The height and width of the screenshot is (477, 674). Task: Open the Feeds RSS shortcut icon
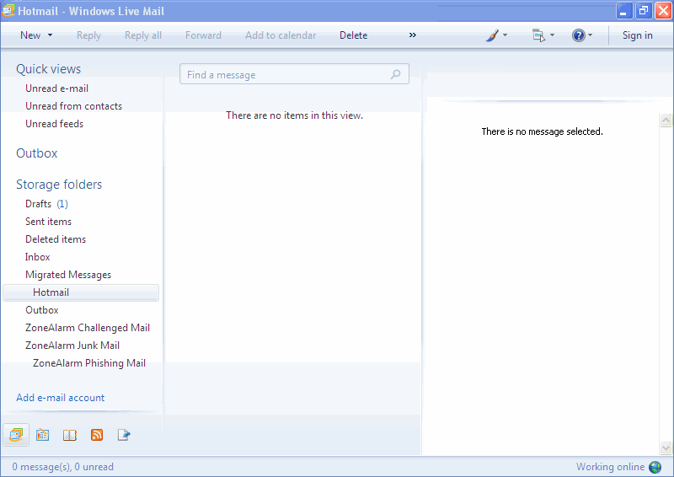tap(97, 435)
